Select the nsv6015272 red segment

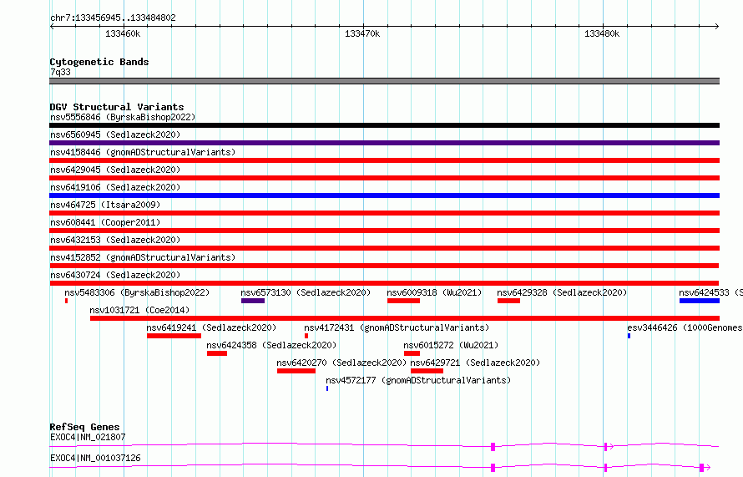(x=412, y=353)
